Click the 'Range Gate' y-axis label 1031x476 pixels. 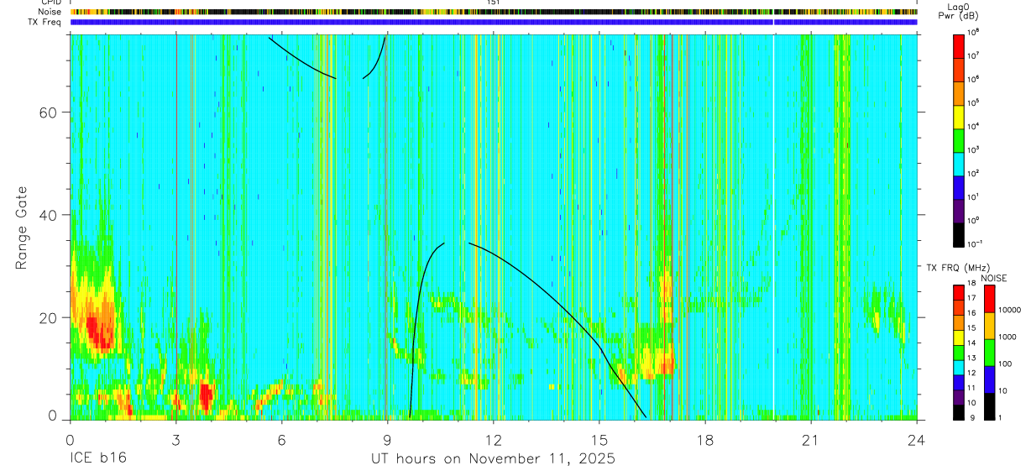(x=21, y=228)
